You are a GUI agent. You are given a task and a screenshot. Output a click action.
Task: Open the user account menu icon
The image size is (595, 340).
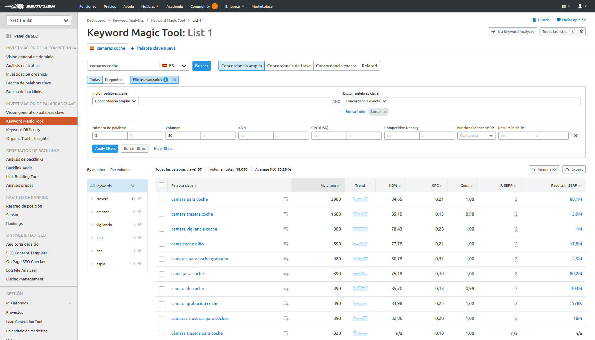582,6
